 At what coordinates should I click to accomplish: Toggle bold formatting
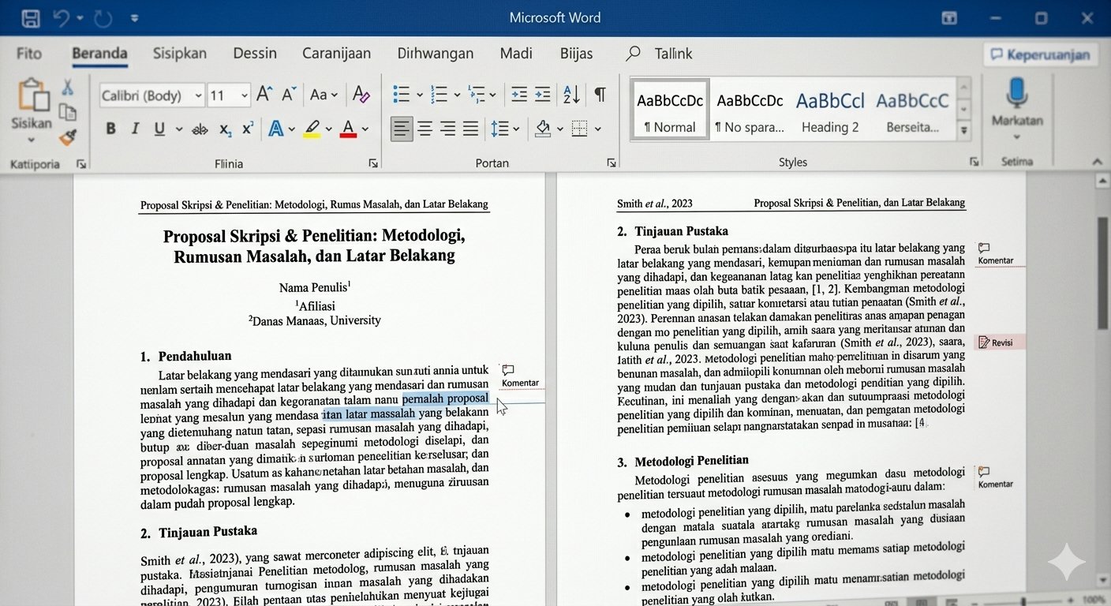click(x=110, y=129)
